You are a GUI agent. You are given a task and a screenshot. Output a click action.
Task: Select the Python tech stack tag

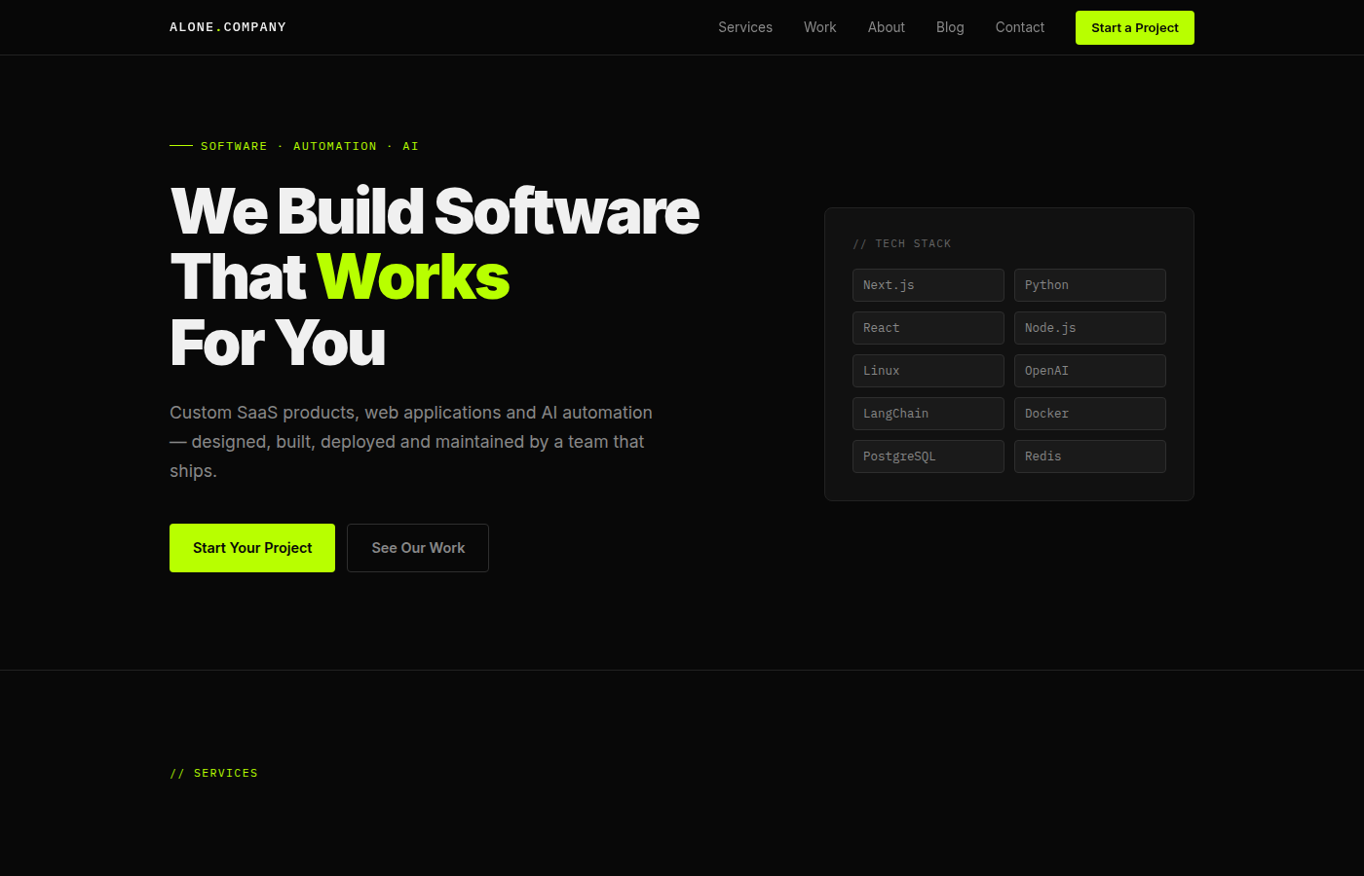click(x=1089, y=284)
